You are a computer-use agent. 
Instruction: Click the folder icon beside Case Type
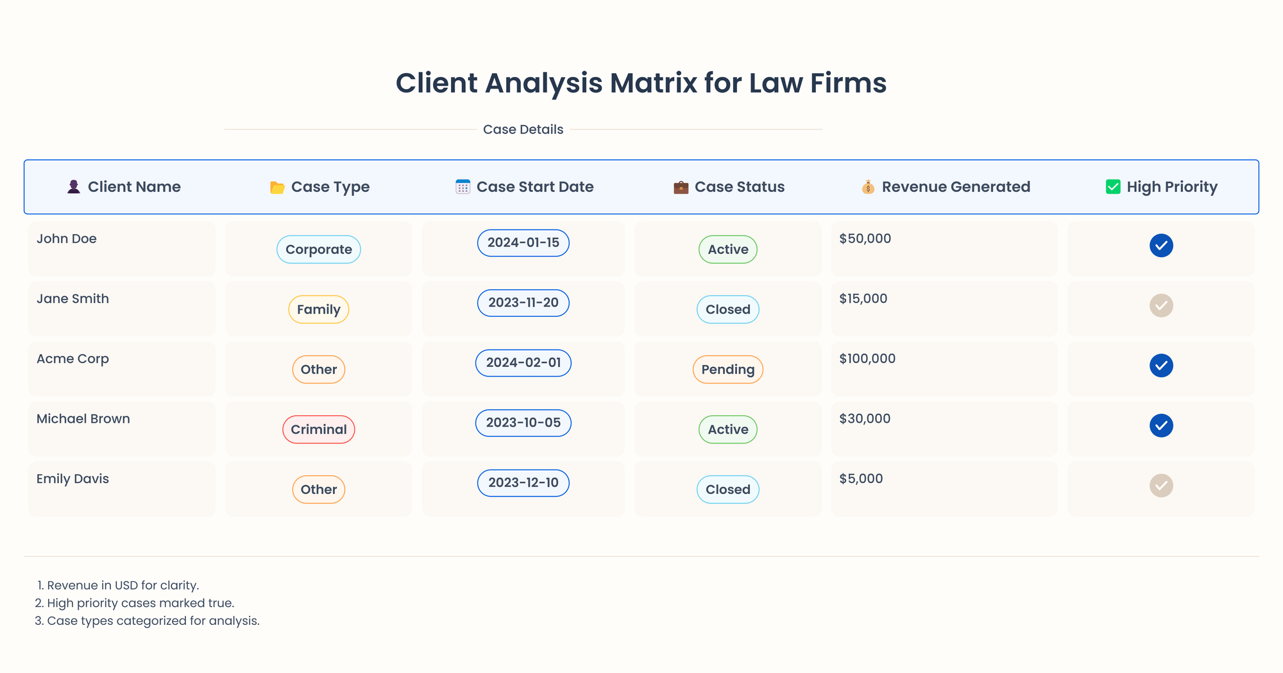click(277, 187)
